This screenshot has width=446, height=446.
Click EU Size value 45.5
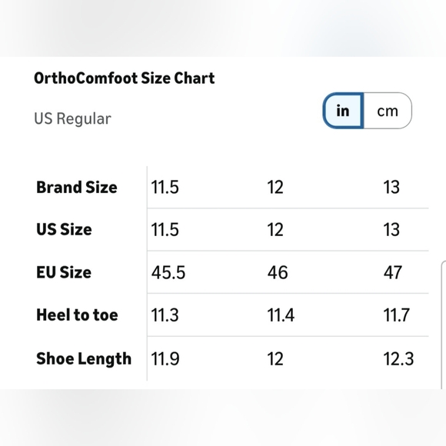tap(168, 272)
